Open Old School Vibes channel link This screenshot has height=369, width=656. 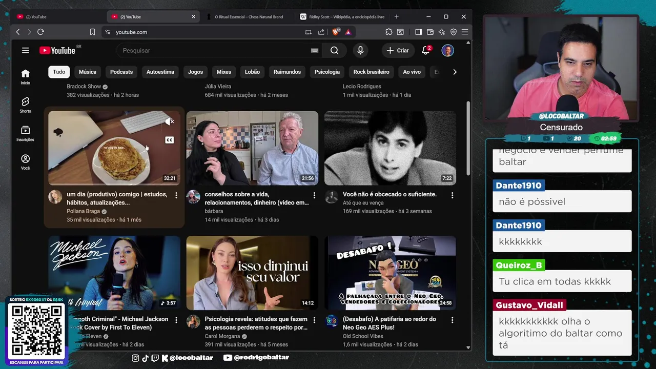[364, 336]
